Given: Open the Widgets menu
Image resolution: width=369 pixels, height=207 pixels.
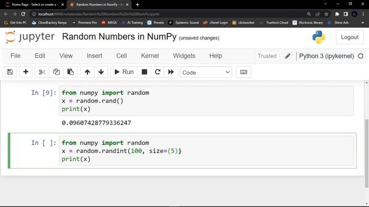Looking at the screenshot, I should (x=184, y=56).
